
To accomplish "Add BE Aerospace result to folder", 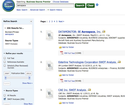I will point(68,47).
